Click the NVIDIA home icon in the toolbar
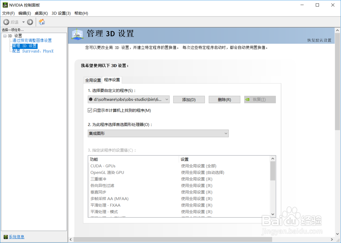 click(42, 22)
